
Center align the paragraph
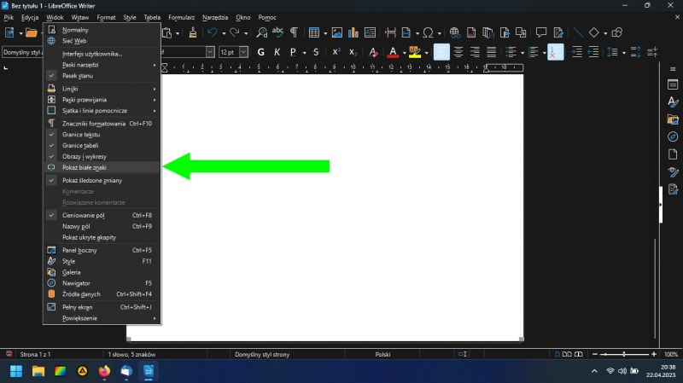pos(458,52)
